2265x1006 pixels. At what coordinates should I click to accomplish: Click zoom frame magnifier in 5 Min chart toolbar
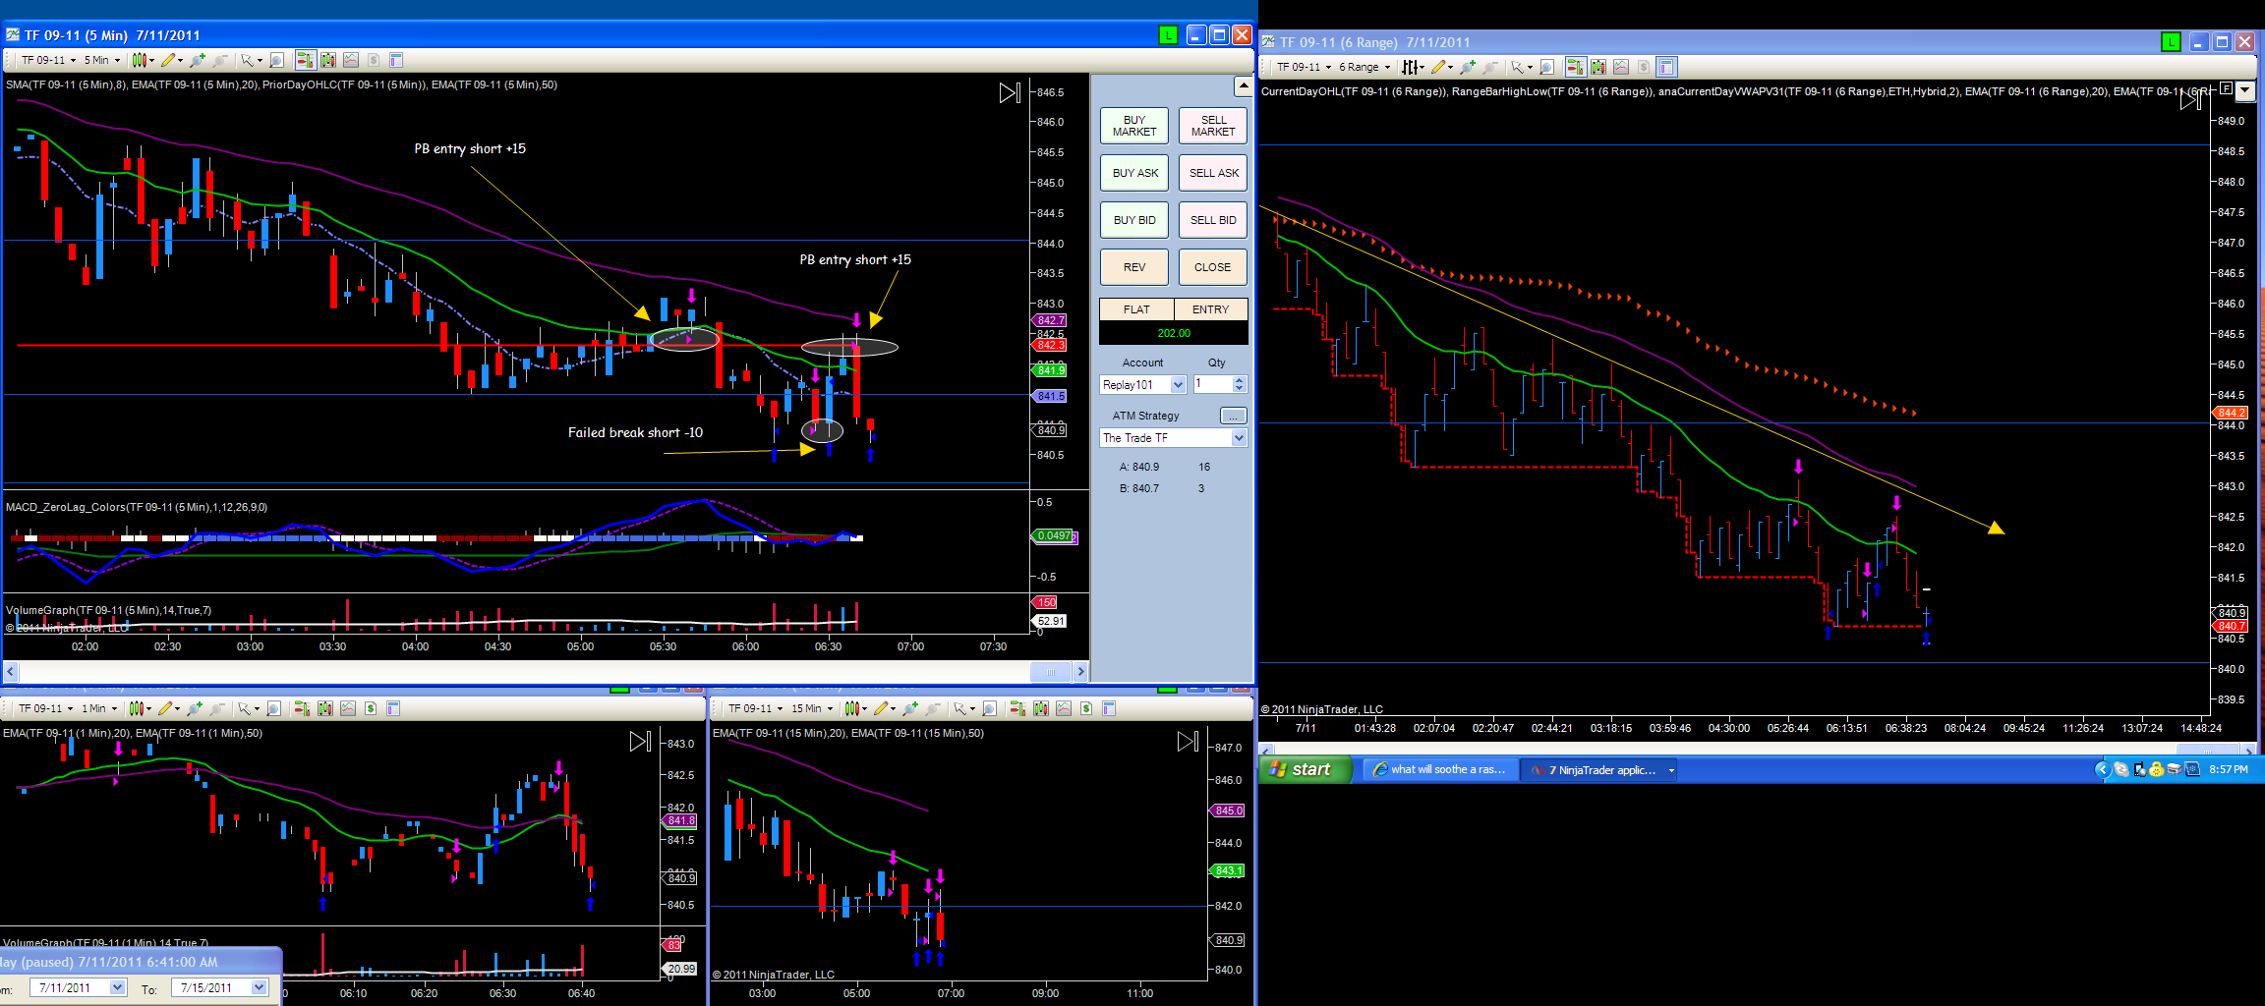tap(276, 60)
